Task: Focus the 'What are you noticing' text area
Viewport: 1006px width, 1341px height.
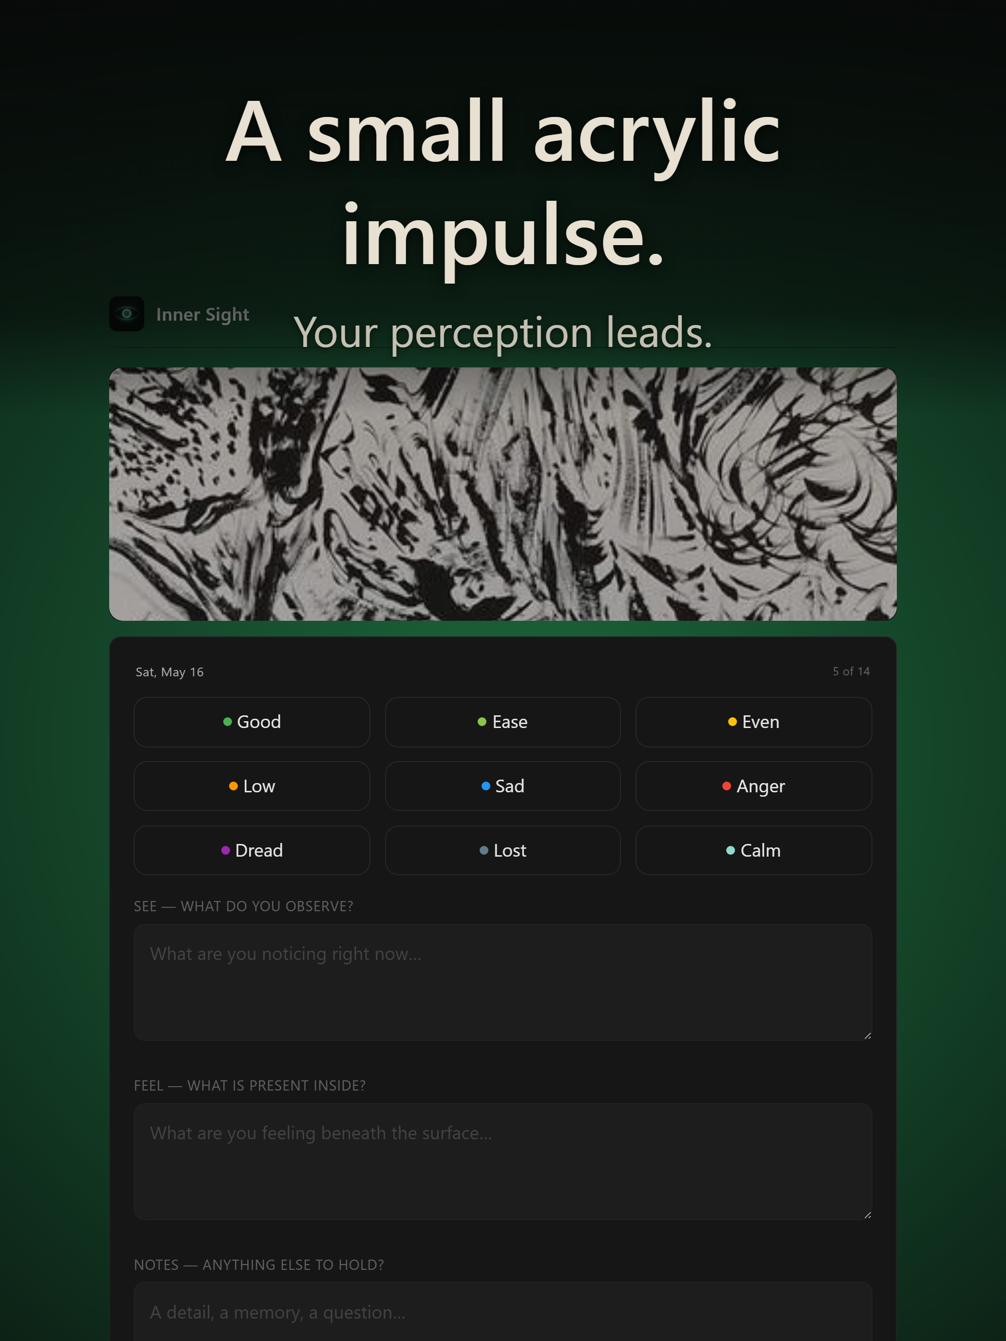Action: point(503,982)
